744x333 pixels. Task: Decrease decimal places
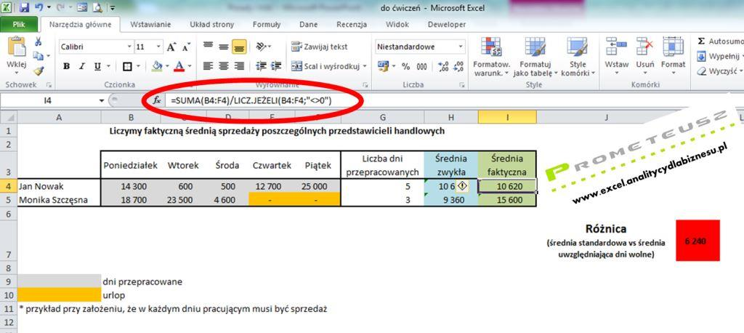(x=459, y=66)
